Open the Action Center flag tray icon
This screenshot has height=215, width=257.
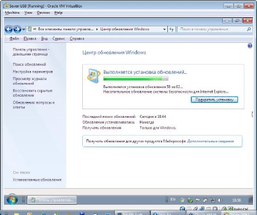pyautogui.click(x=198, y=200)
